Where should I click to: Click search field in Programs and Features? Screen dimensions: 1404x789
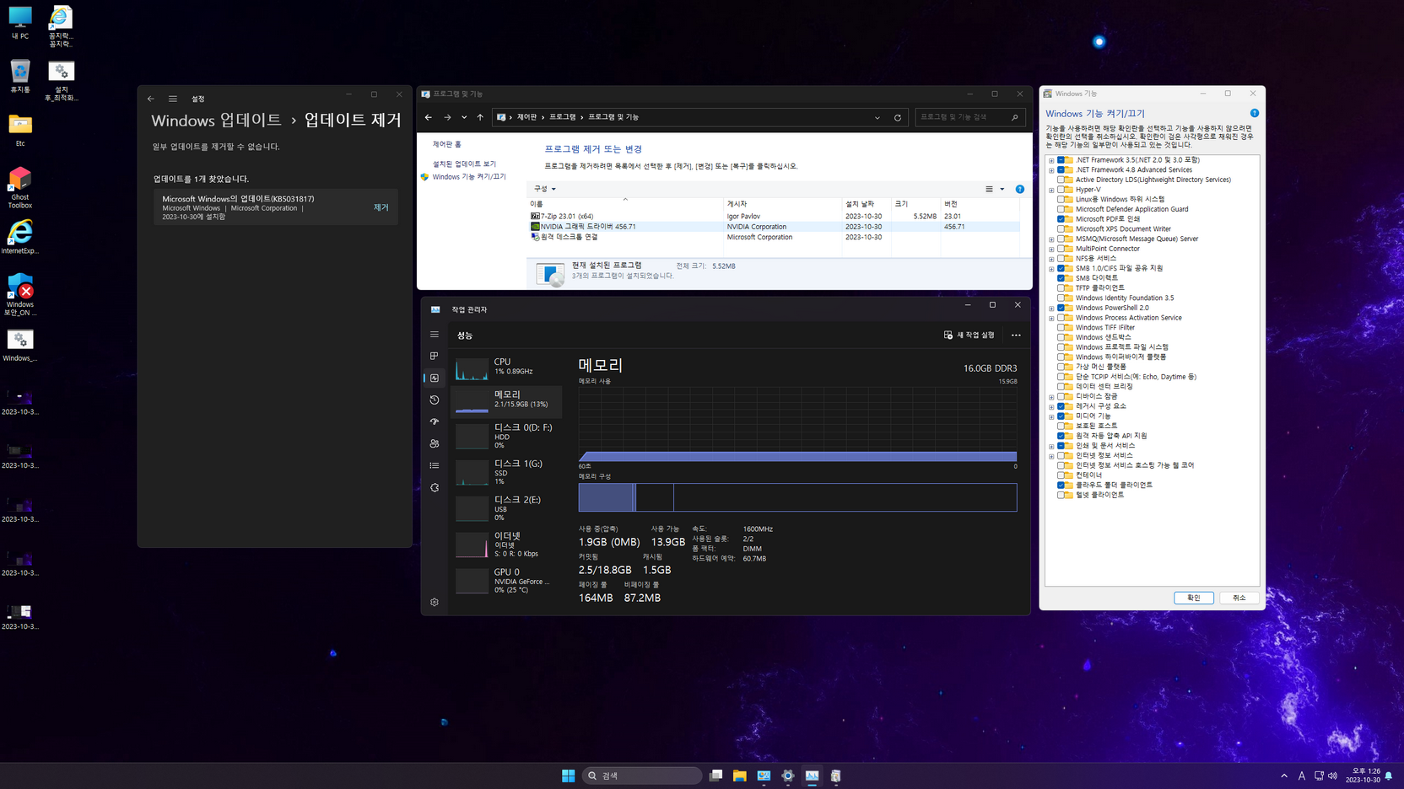tap(970, 117)
